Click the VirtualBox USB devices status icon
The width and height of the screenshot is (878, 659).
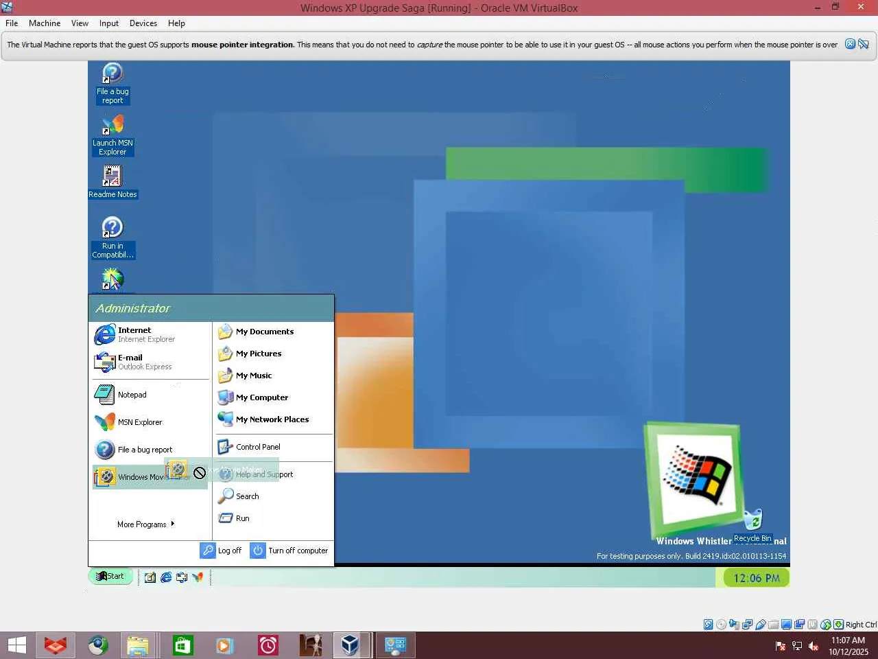pyautogui.click(x=760, y=625)
